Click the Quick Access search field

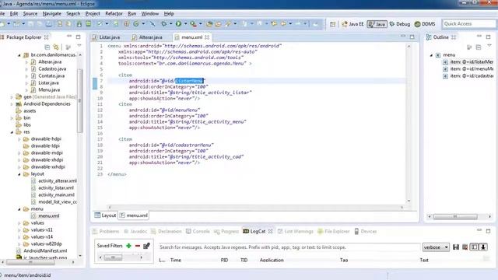point(468,24)
